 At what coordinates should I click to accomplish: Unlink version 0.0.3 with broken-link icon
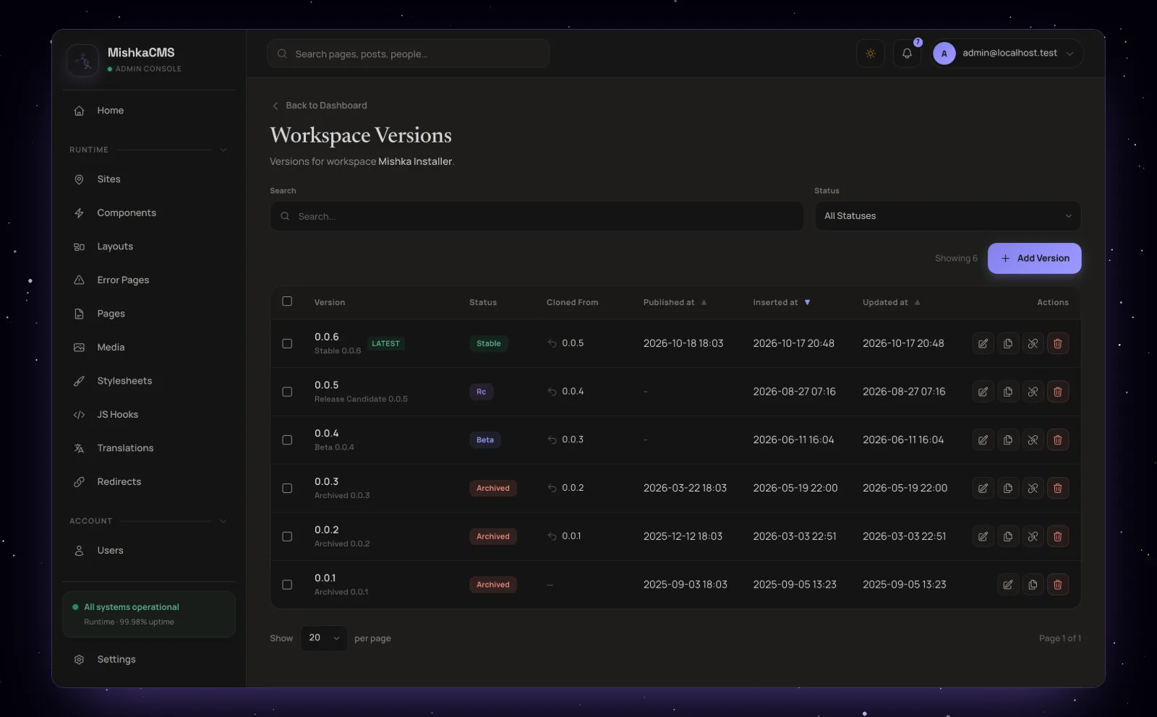click(x=1033, y=488)
